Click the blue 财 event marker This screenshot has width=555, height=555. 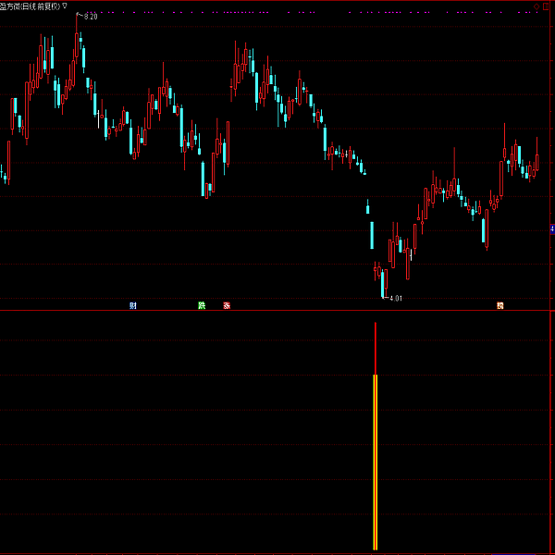pyautogui.click(x=133, y=305)
